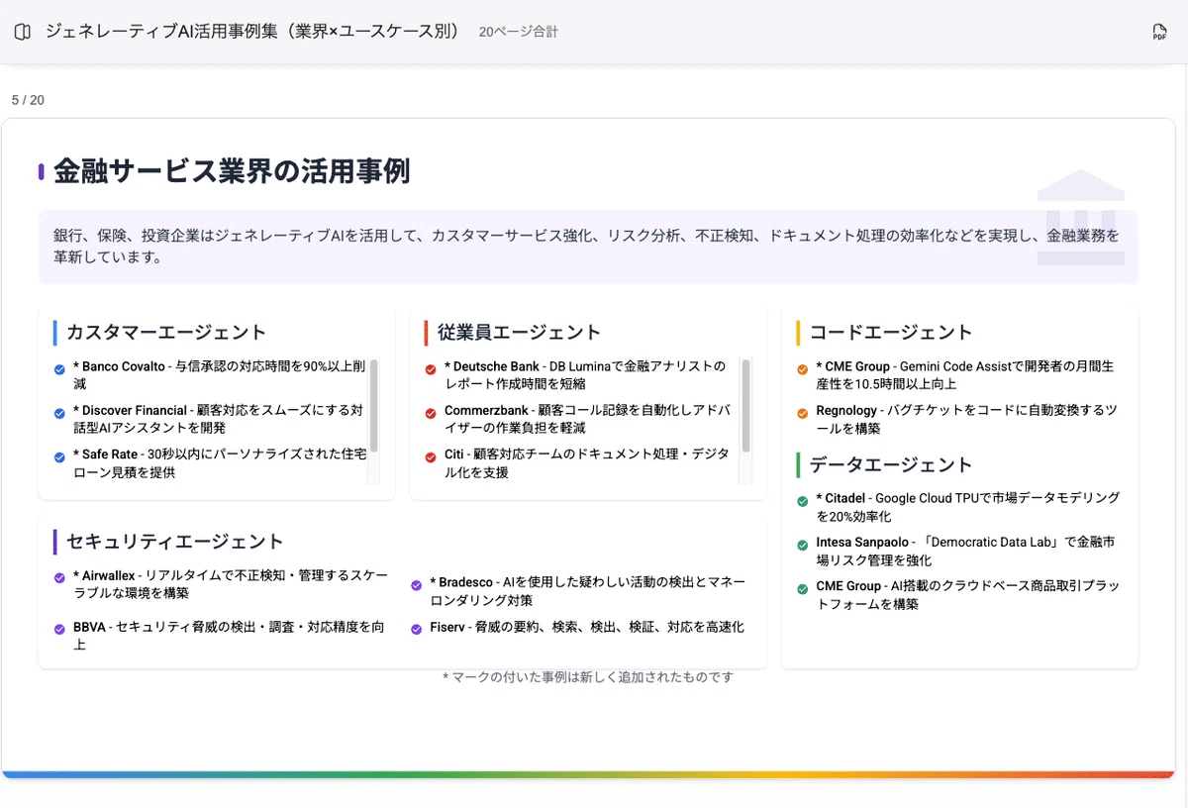Click the green check icon beside Intesa Sanpaolo
1188x808 pixels.
802,546
